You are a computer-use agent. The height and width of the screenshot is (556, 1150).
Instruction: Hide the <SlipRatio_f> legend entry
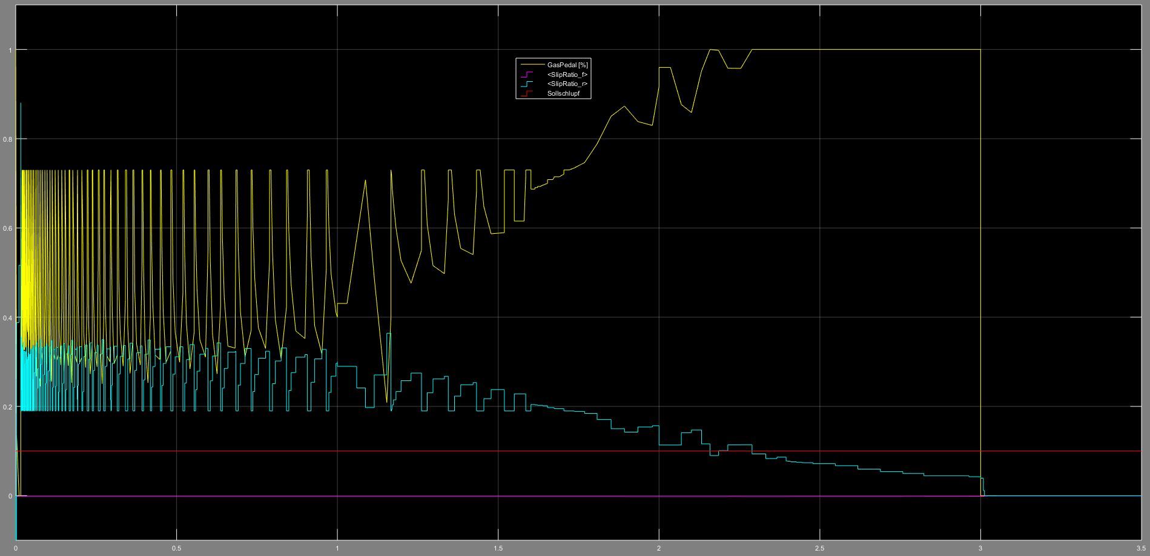(x=567, y=74)
